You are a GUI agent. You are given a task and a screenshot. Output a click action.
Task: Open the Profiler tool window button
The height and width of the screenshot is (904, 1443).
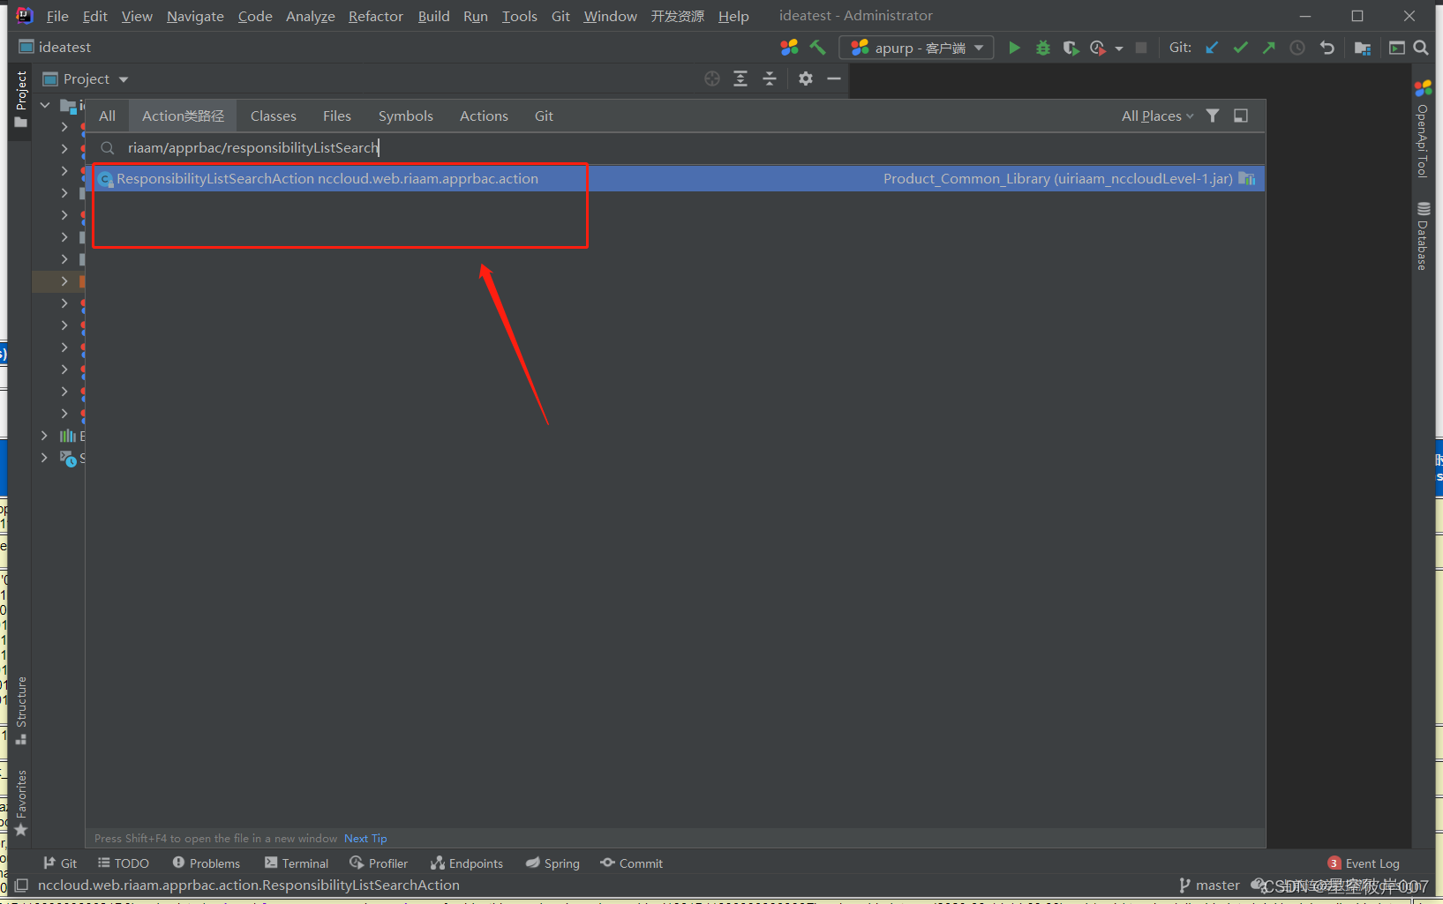point(379,863)
